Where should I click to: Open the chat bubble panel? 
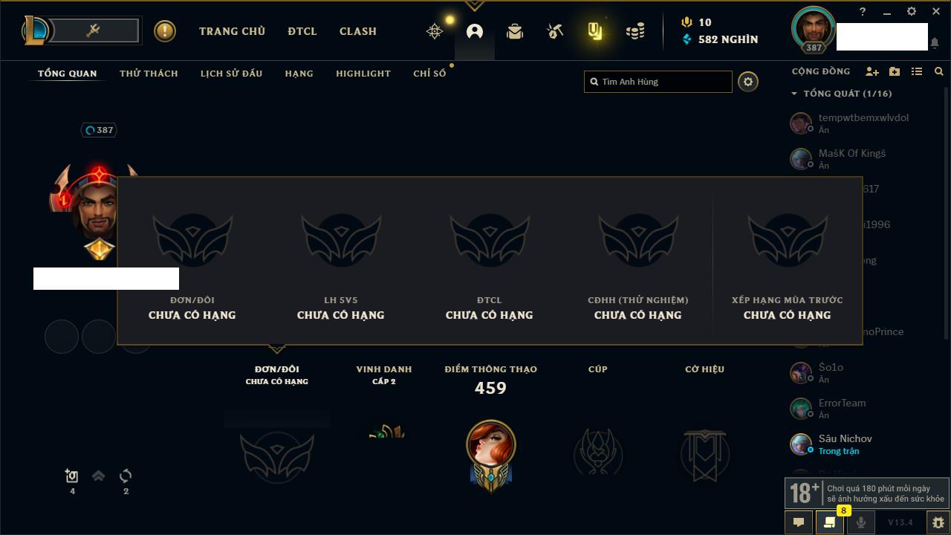tap(799, 522)
